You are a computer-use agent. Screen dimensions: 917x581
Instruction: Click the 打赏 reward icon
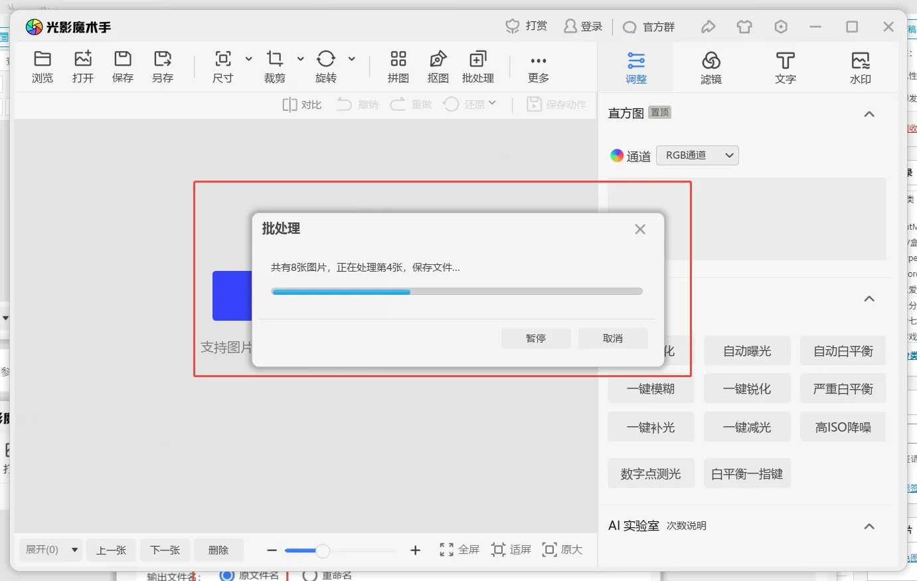(512, 27)
